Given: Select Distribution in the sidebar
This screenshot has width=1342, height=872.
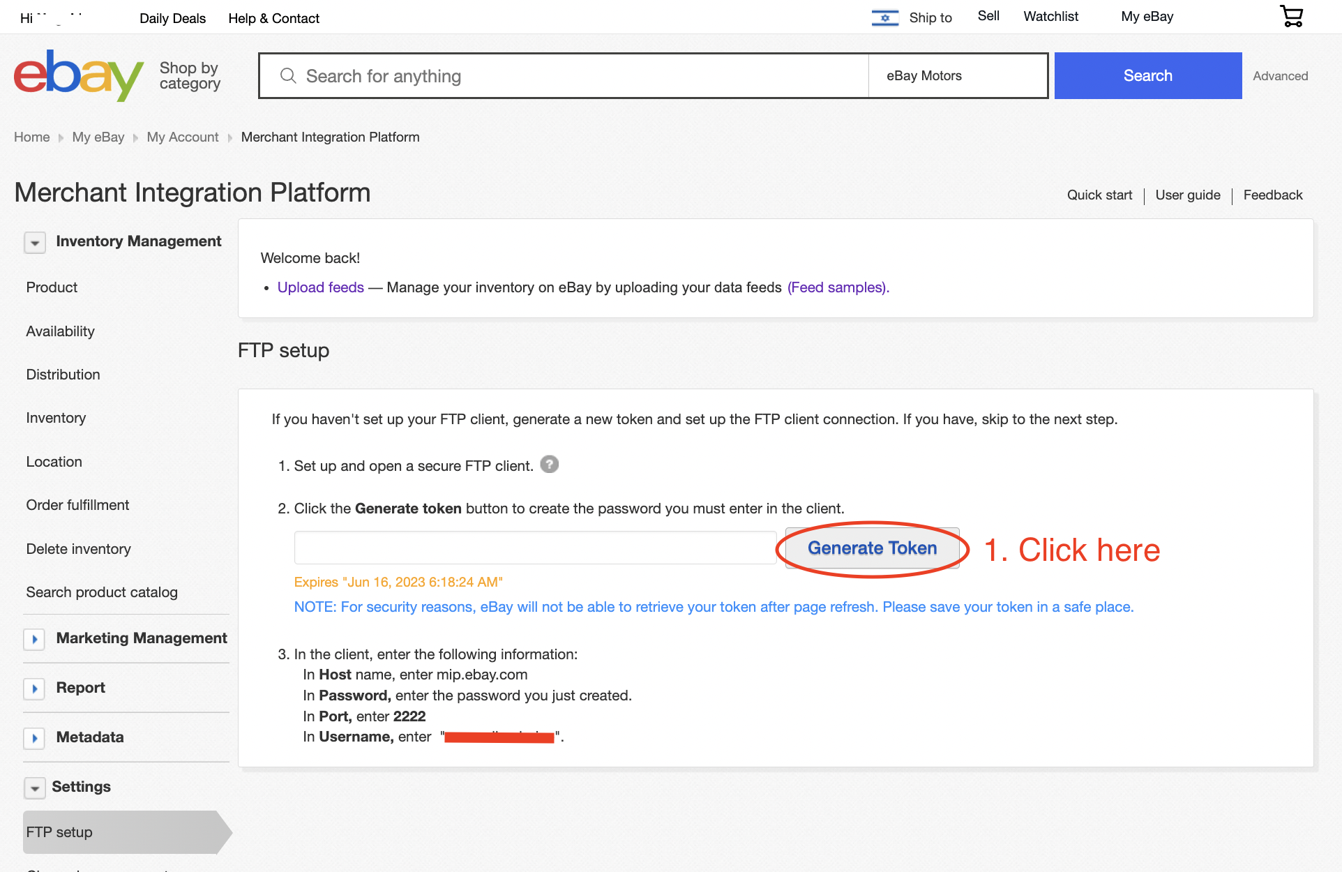Looking at the screenshot, I should [x=63, y=375].
